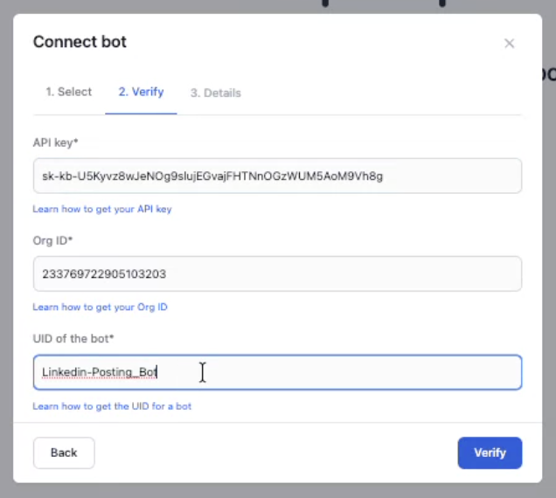Close the Connect bot dialog

[509, 44]
